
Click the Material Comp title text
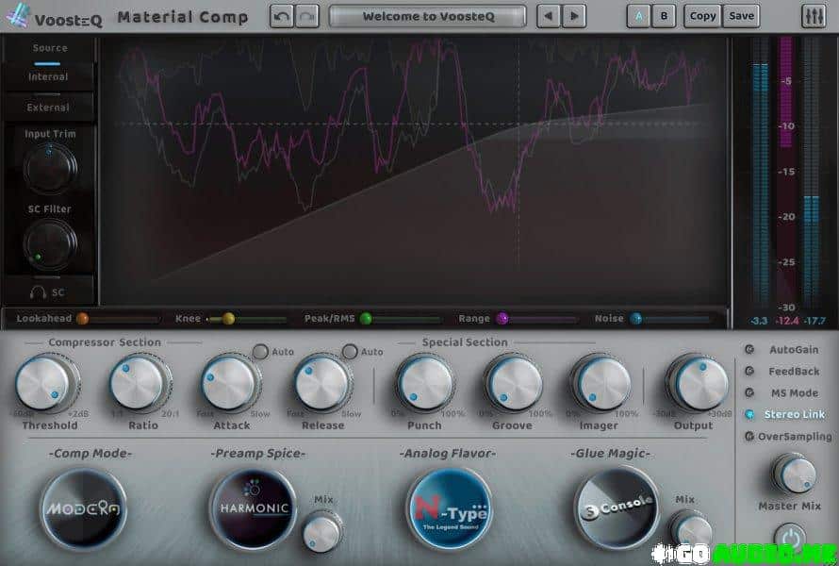[x=183, y=17]
